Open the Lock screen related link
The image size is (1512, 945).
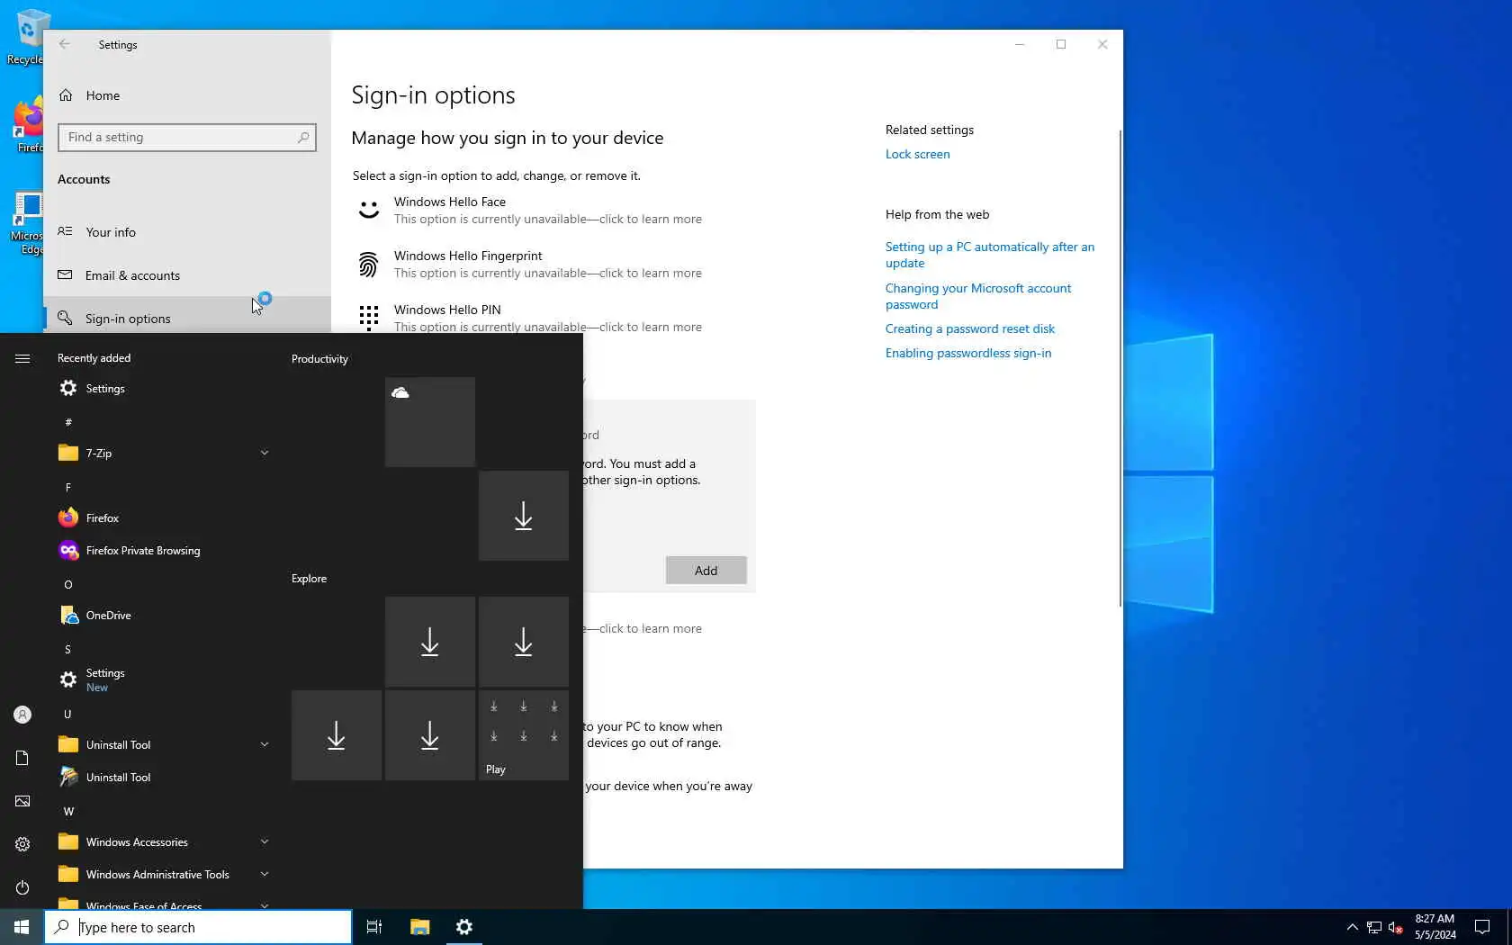[x=917, y=154]
